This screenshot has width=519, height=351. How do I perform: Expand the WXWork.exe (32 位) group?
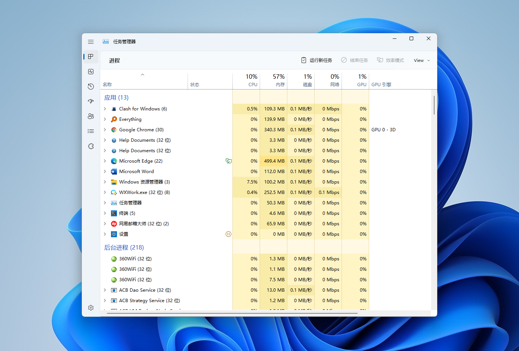(105, 192)
